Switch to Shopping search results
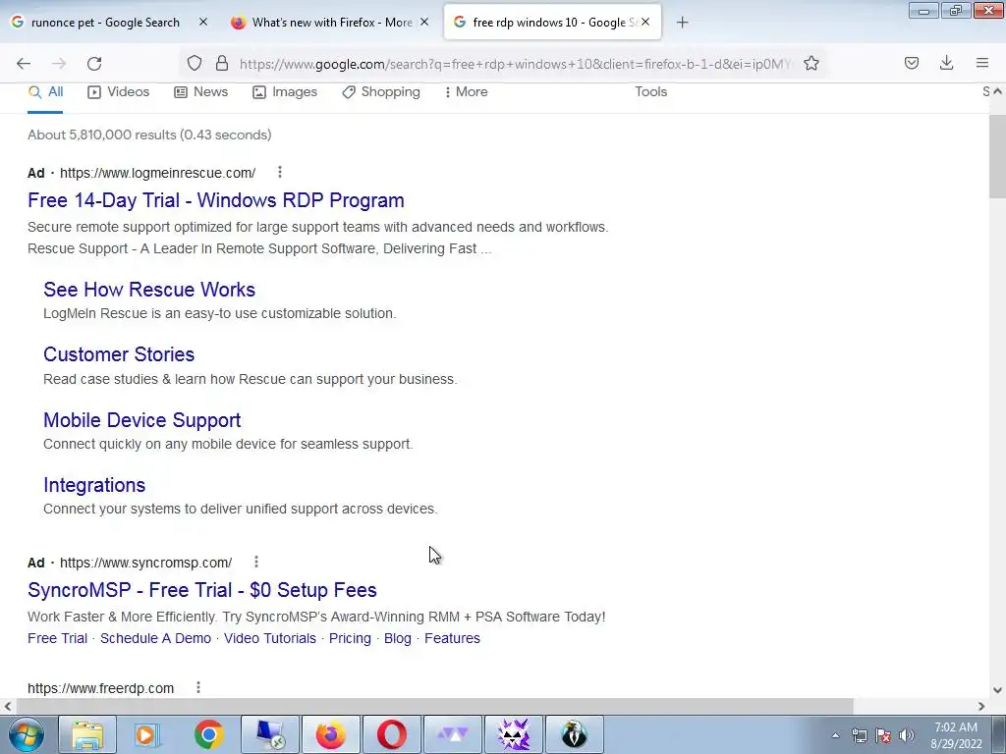 [381, 91]
